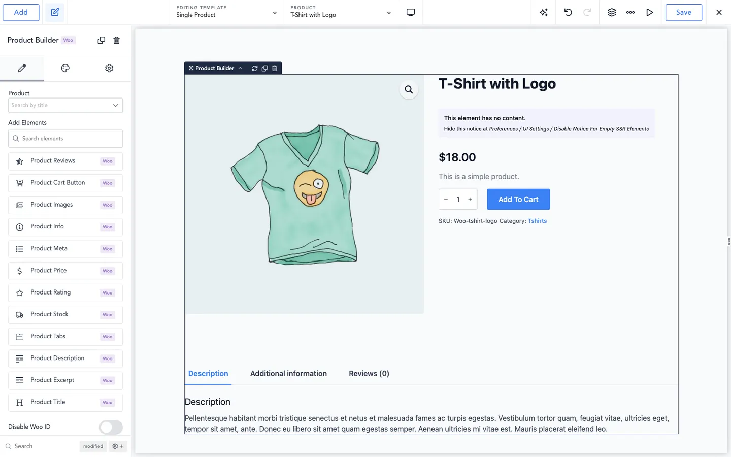Click the bottom Search field
The height and width of the screenshot is (457, 731).
[41, 446]
